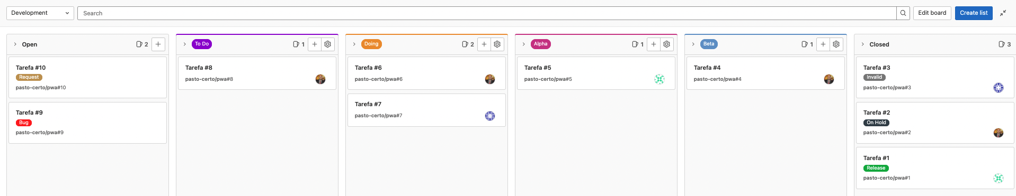Viewport: 1016px width, 196px height.
Task: Click the Create list button
Action: [x=974, y=13]
